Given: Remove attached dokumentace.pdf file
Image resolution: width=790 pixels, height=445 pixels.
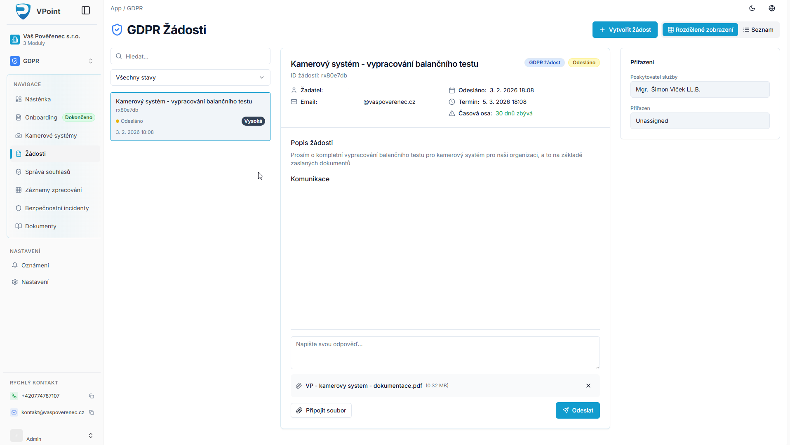Looking at the screenshot, I should pyautogui.click(x=588, y=386).
